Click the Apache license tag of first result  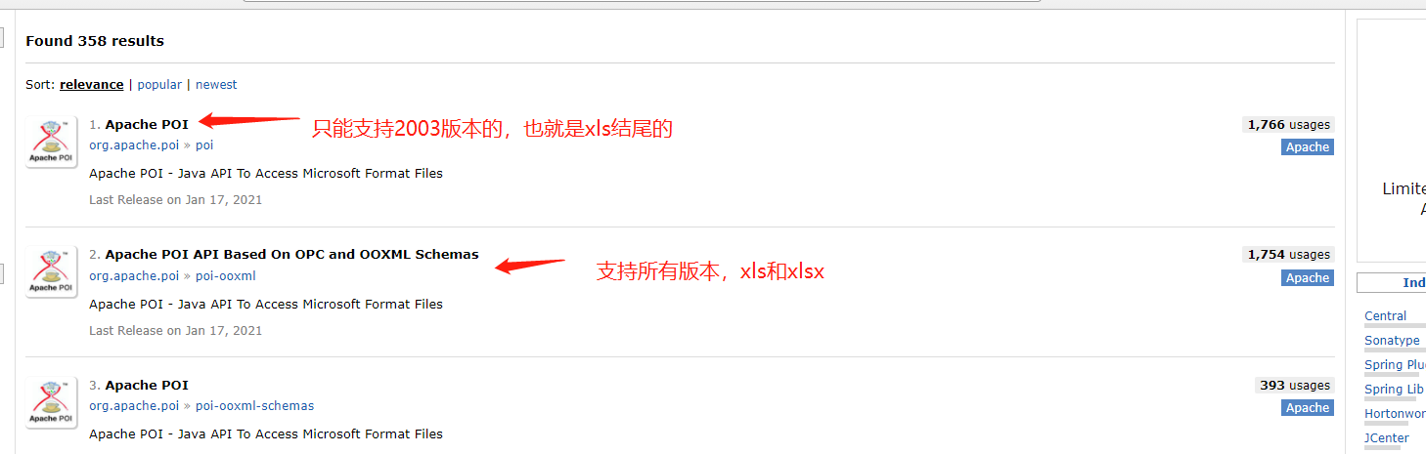pos(1308,147)
